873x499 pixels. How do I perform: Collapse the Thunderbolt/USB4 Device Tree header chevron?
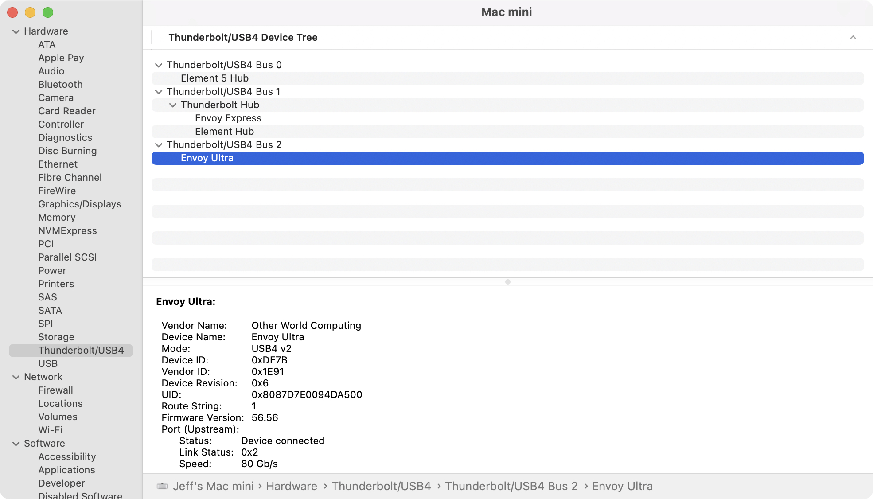pyautogui.click(x=853, y=37)
